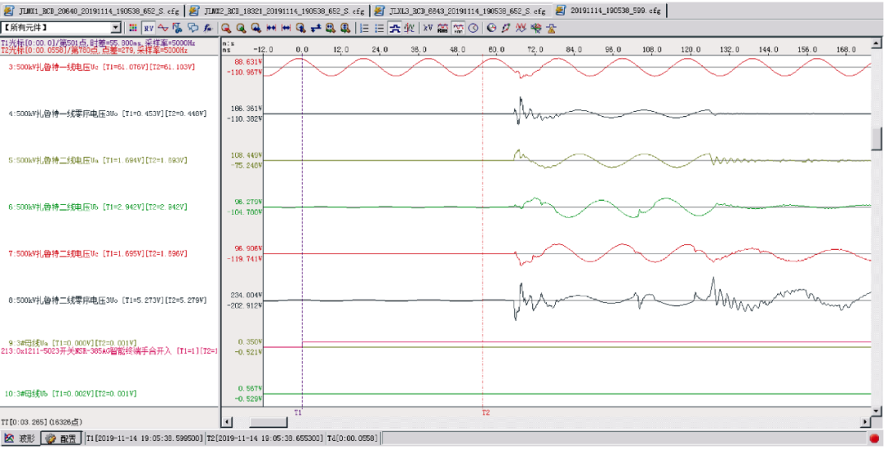Screen dimensions: 888x450
Task: Click the TT[0:03.265] total time text
Action: click(x=42, y=422)
